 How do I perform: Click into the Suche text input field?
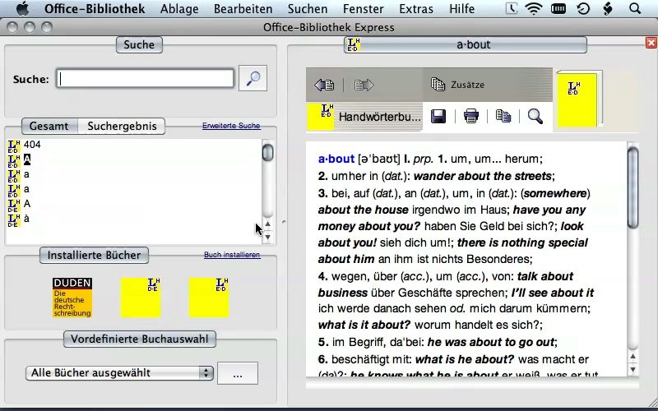[x=146, y=78]
